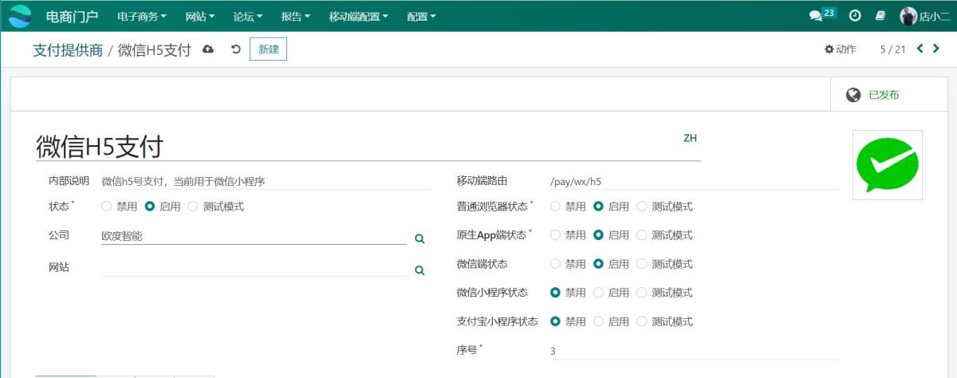Click the empty 网站 field
This screenshot has height=378, width=957.
point(254,267)
